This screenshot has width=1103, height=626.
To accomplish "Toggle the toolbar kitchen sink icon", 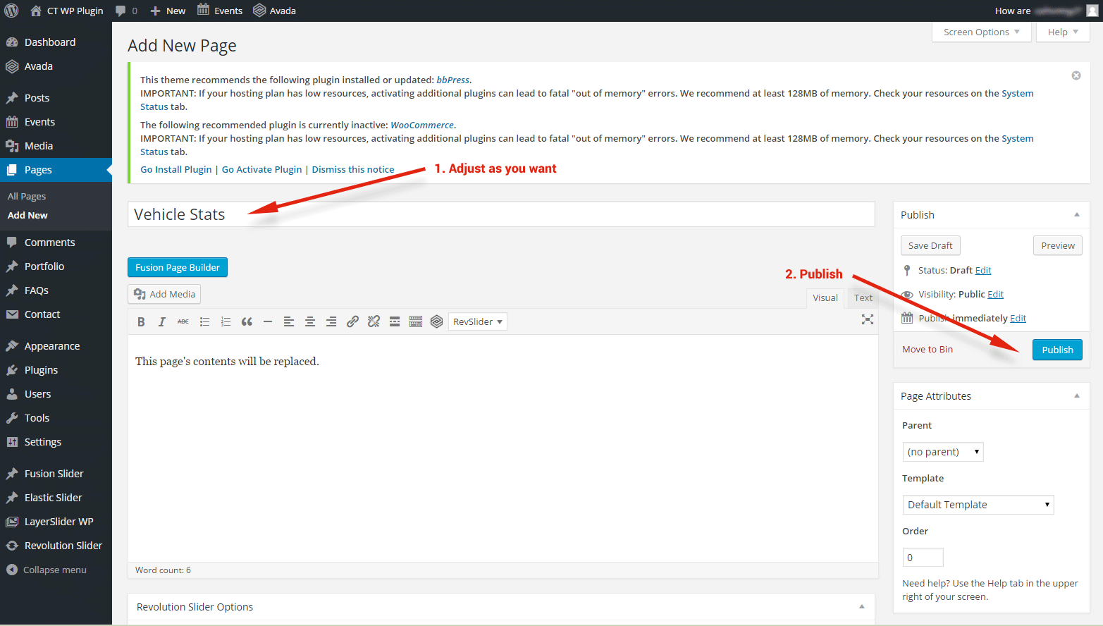I will click(416, 321).
